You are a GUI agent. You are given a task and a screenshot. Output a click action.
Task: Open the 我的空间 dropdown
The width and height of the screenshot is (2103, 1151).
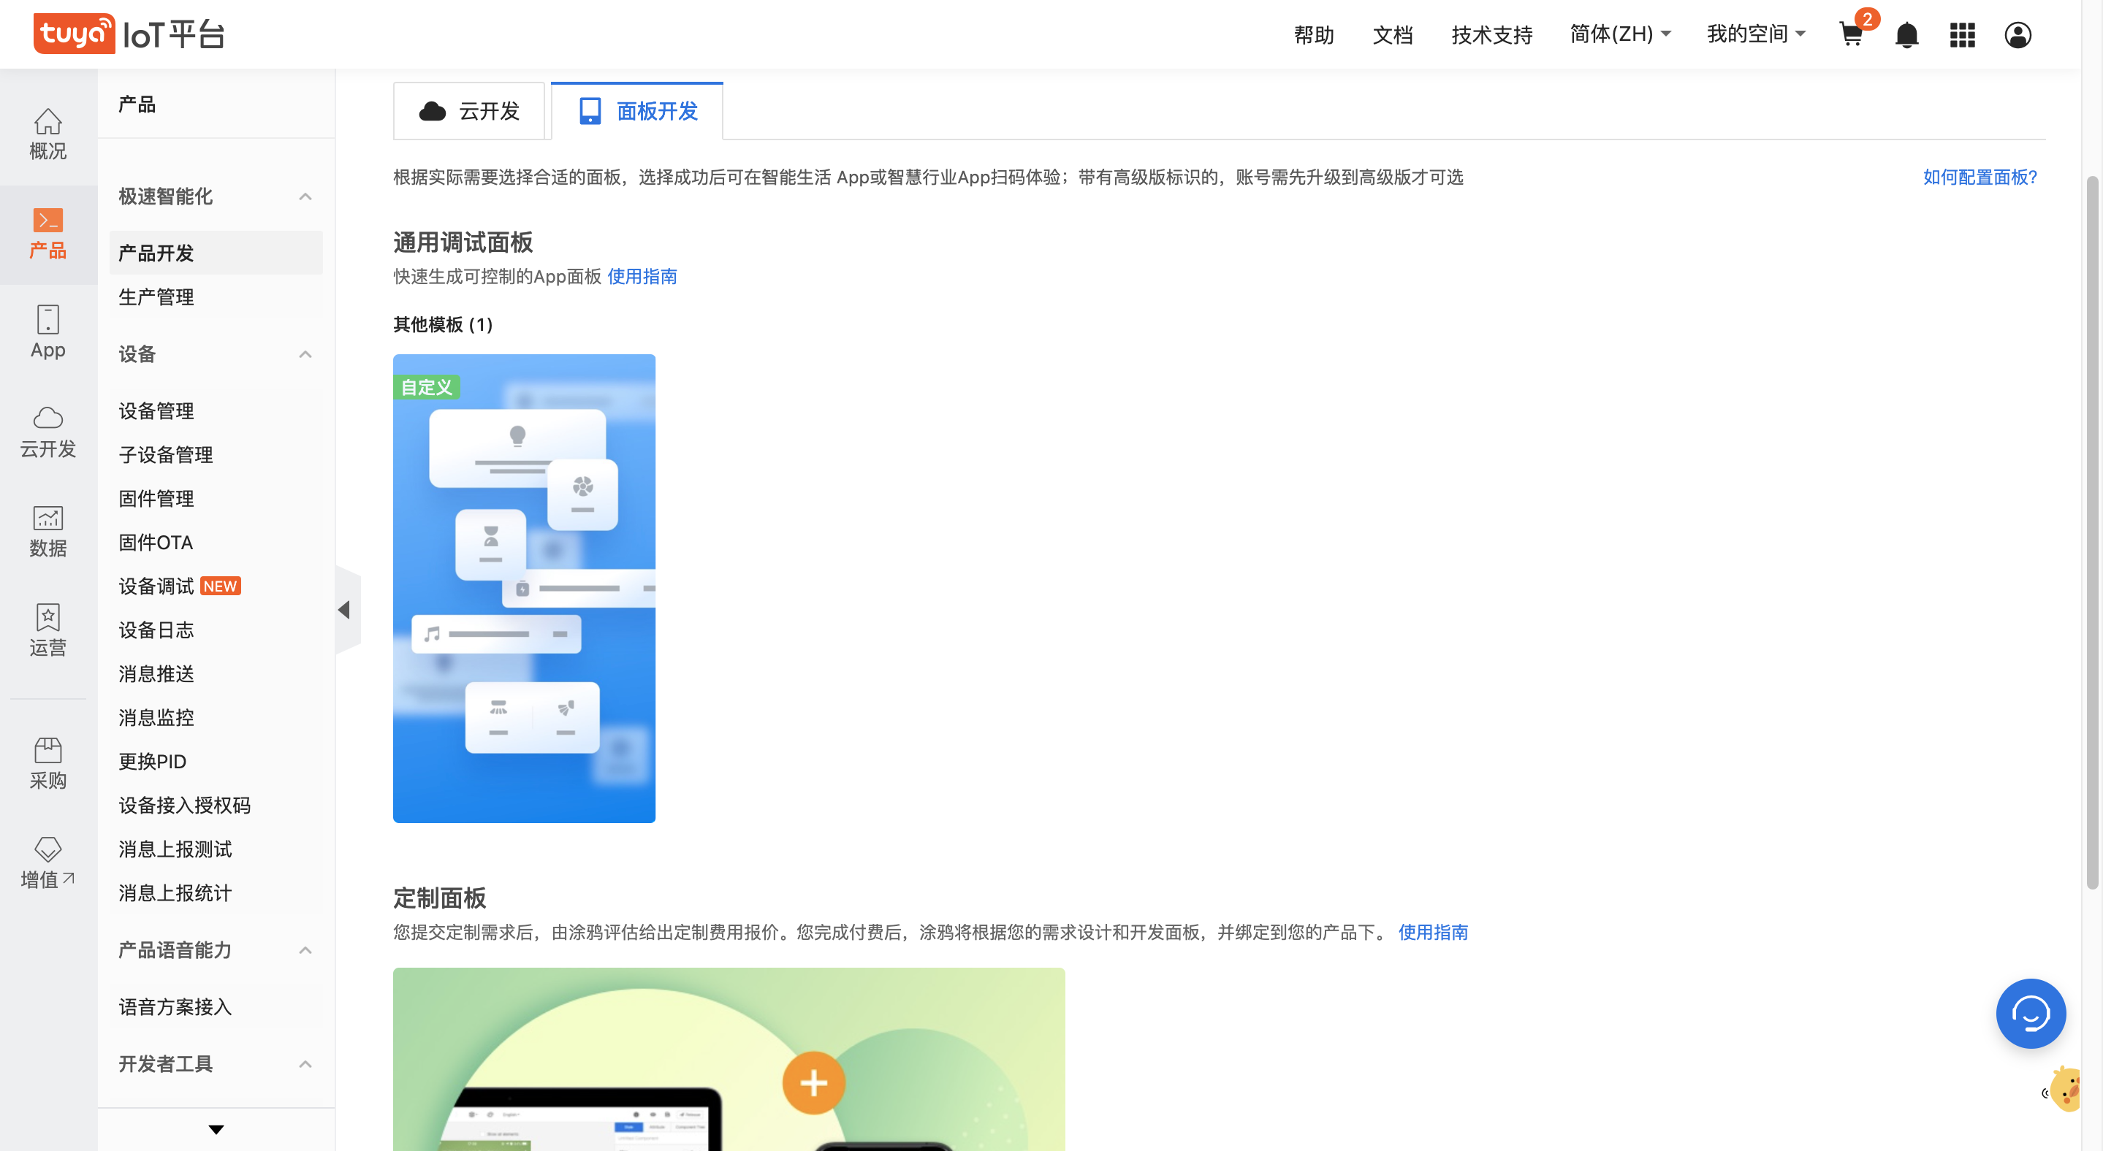tap(1755, 34)
